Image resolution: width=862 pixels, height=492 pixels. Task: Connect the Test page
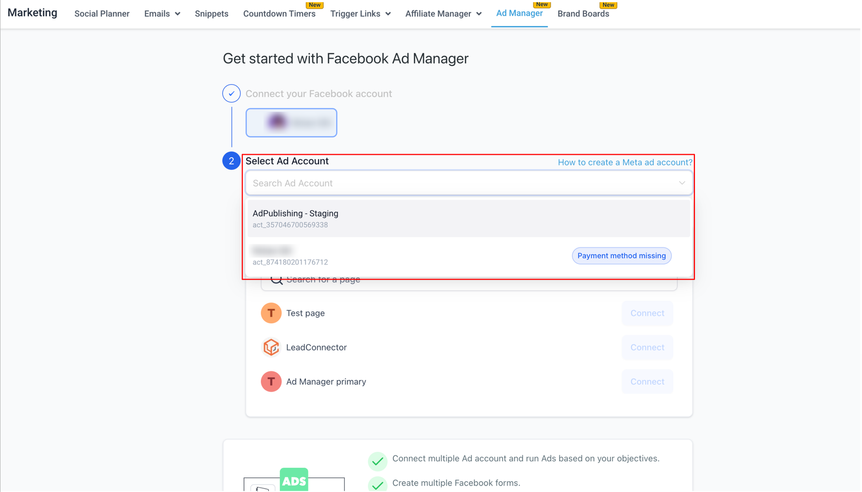[647, 313]
